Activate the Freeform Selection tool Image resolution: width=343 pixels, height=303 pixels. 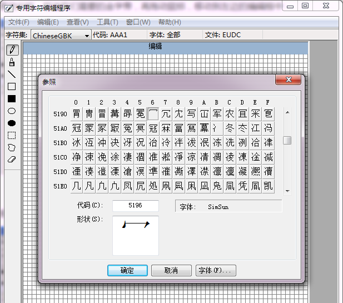(12, 148)
